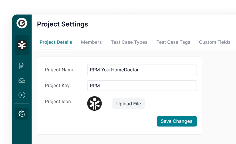Click the app logo at sidebar top
Screen dimensions: 236x144
(22, 23)
